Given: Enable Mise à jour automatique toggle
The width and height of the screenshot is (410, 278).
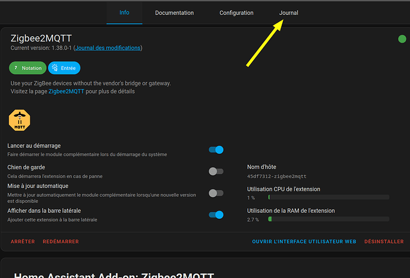Looking at the screenshot, I should coord(216,193).
